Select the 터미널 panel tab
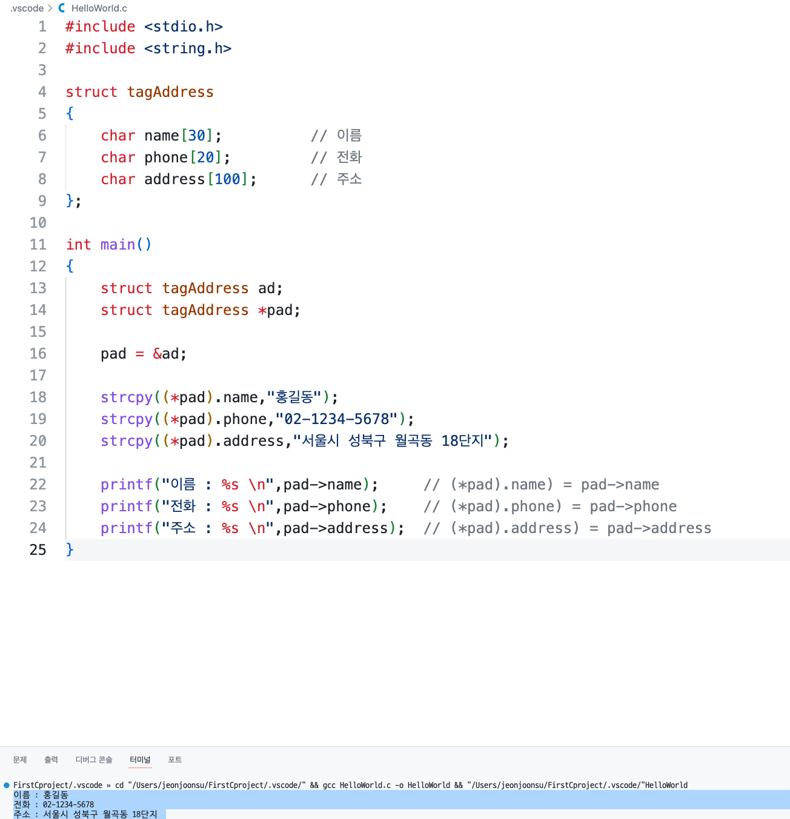790x819 pixels. (x=140, y=760)
